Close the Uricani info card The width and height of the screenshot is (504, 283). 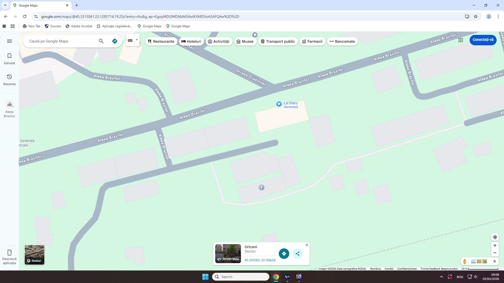(307, 245)
